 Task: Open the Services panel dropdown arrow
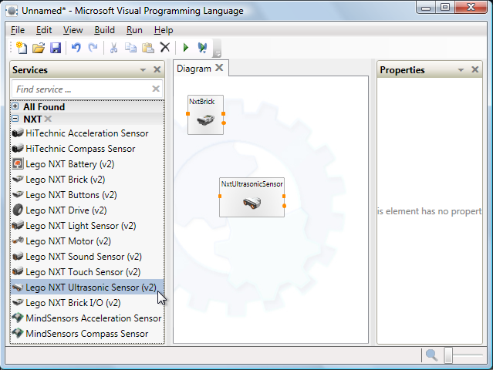143,69
